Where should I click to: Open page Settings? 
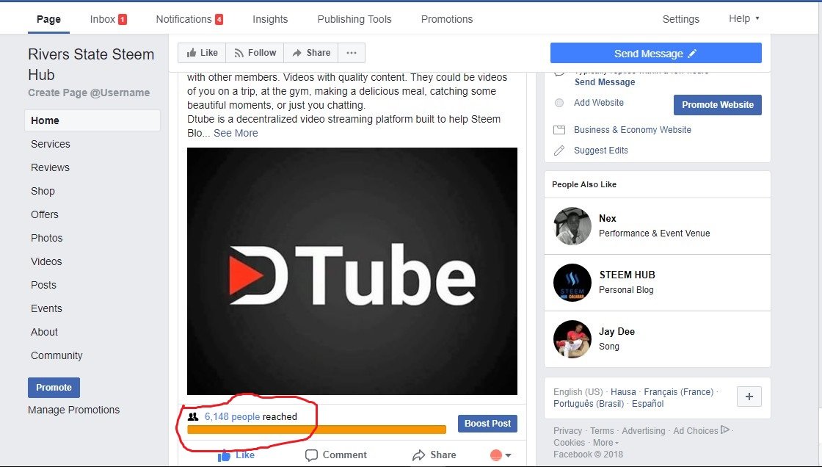click(680, 19)
